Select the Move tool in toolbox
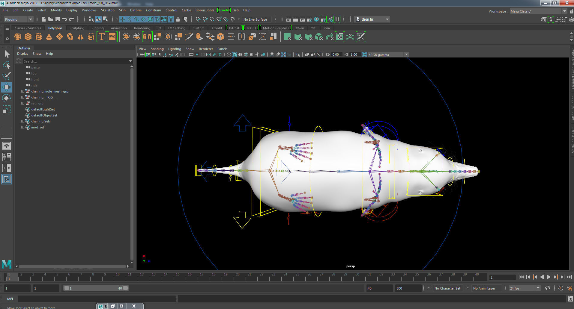The height and width of the screenshot is (309, 574). click(x=7, y=87)
